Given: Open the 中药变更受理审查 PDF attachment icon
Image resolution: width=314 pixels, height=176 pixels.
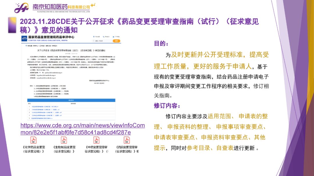Looking at the screenshot, I should (x=96, y=140).
